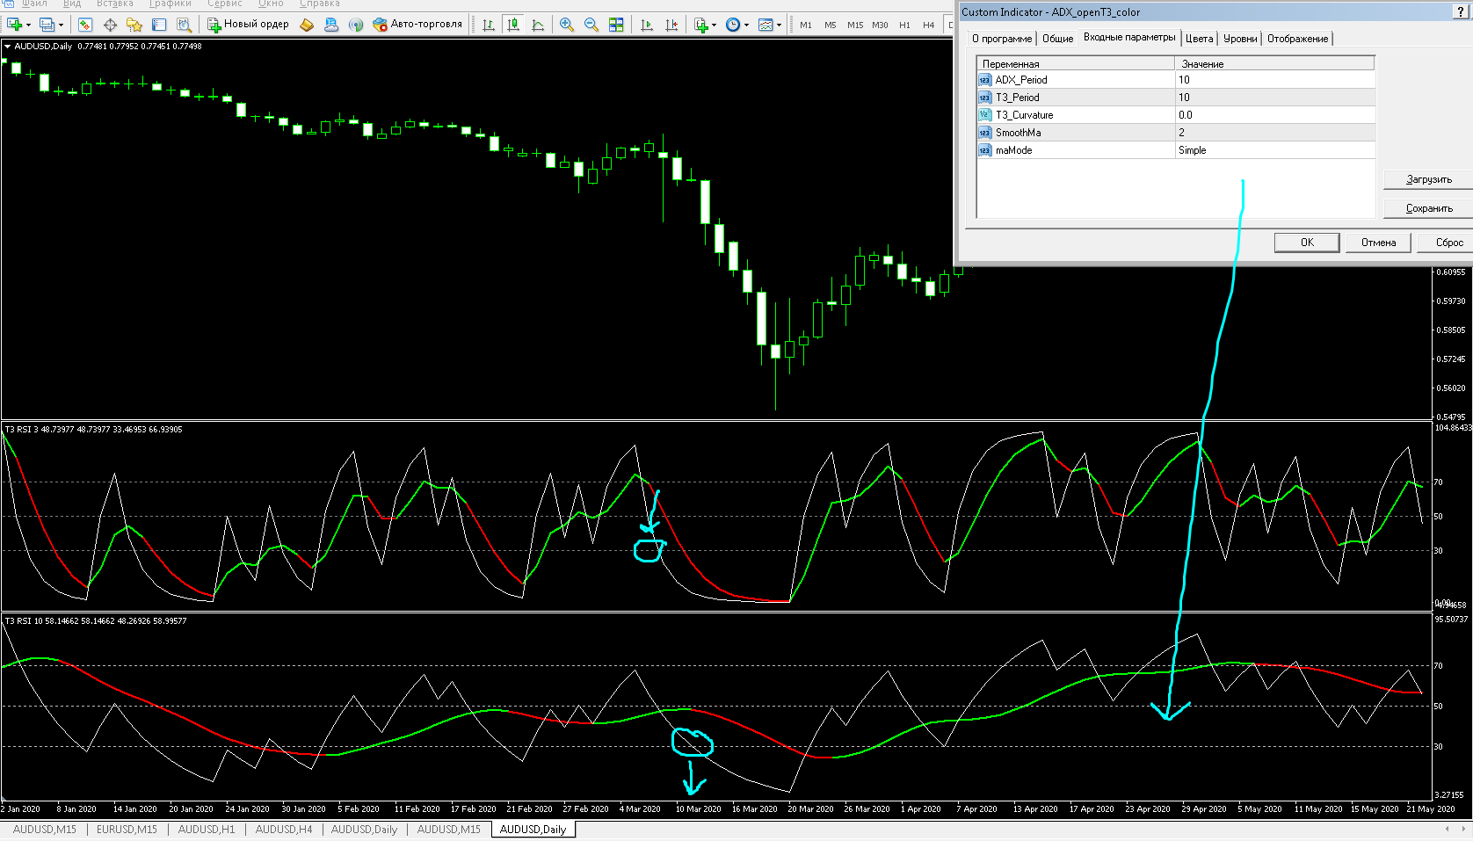Open the Market Watch panel icon
The width and height of the screenshot is (1473, 841).
[x=84, y=25]
